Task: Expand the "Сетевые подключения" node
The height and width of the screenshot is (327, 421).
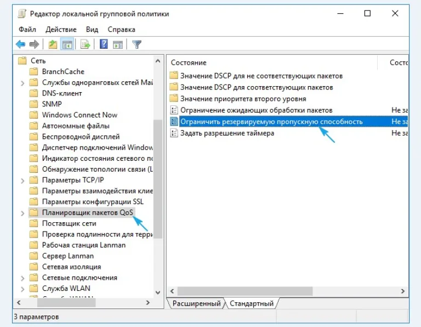Action: (22, 278)
